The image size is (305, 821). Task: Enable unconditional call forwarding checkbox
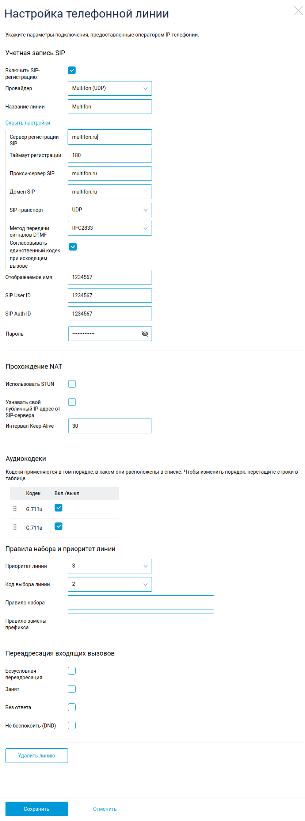(x=72, y=671)
